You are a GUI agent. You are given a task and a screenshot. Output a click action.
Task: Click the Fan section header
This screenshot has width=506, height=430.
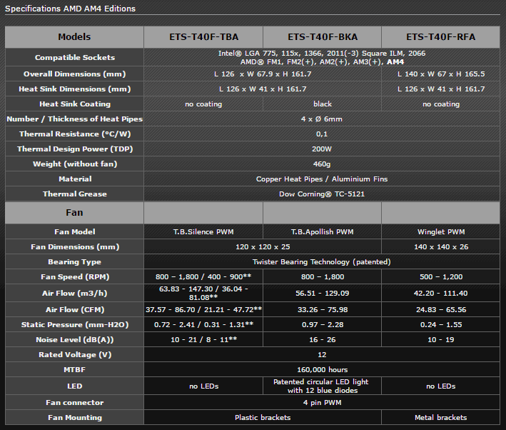tap(74, 213)
